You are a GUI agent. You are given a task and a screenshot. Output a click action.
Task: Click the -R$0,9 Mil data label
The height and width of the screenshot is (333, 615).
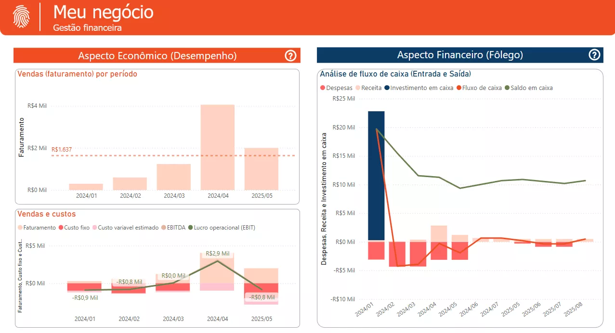pos(85,297)
